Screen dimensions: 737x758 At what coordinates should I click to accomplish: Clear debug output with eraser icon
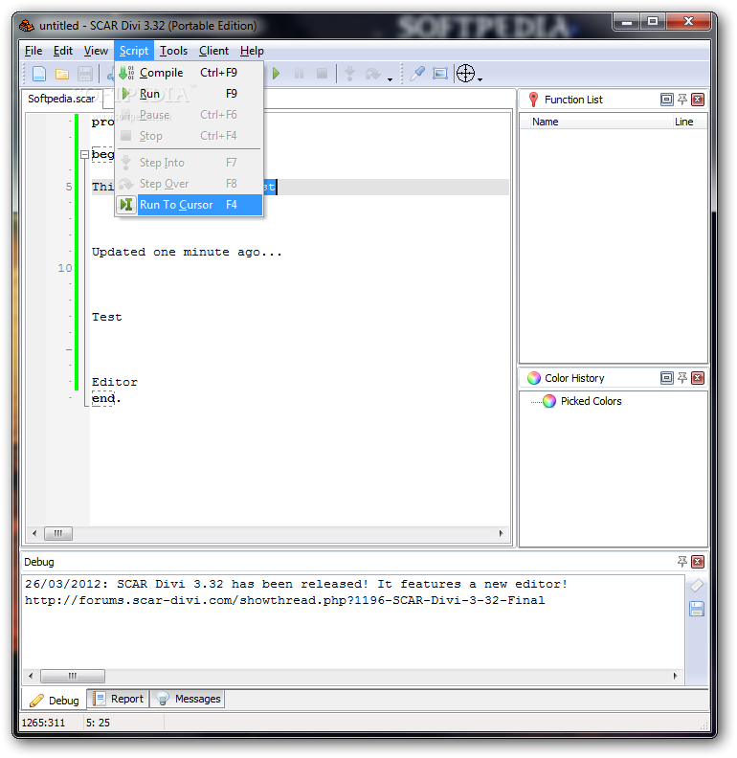pyautogui.click(x=697, y=586)
